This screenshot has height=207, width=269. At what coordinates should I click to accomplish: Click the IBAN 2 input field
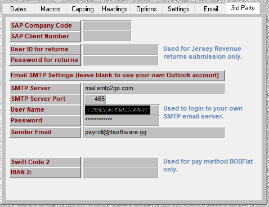(120, 173)
